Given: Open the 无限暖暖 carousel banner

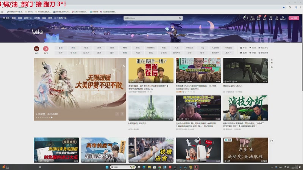Looking at the screenshot, I should [80, 89].
